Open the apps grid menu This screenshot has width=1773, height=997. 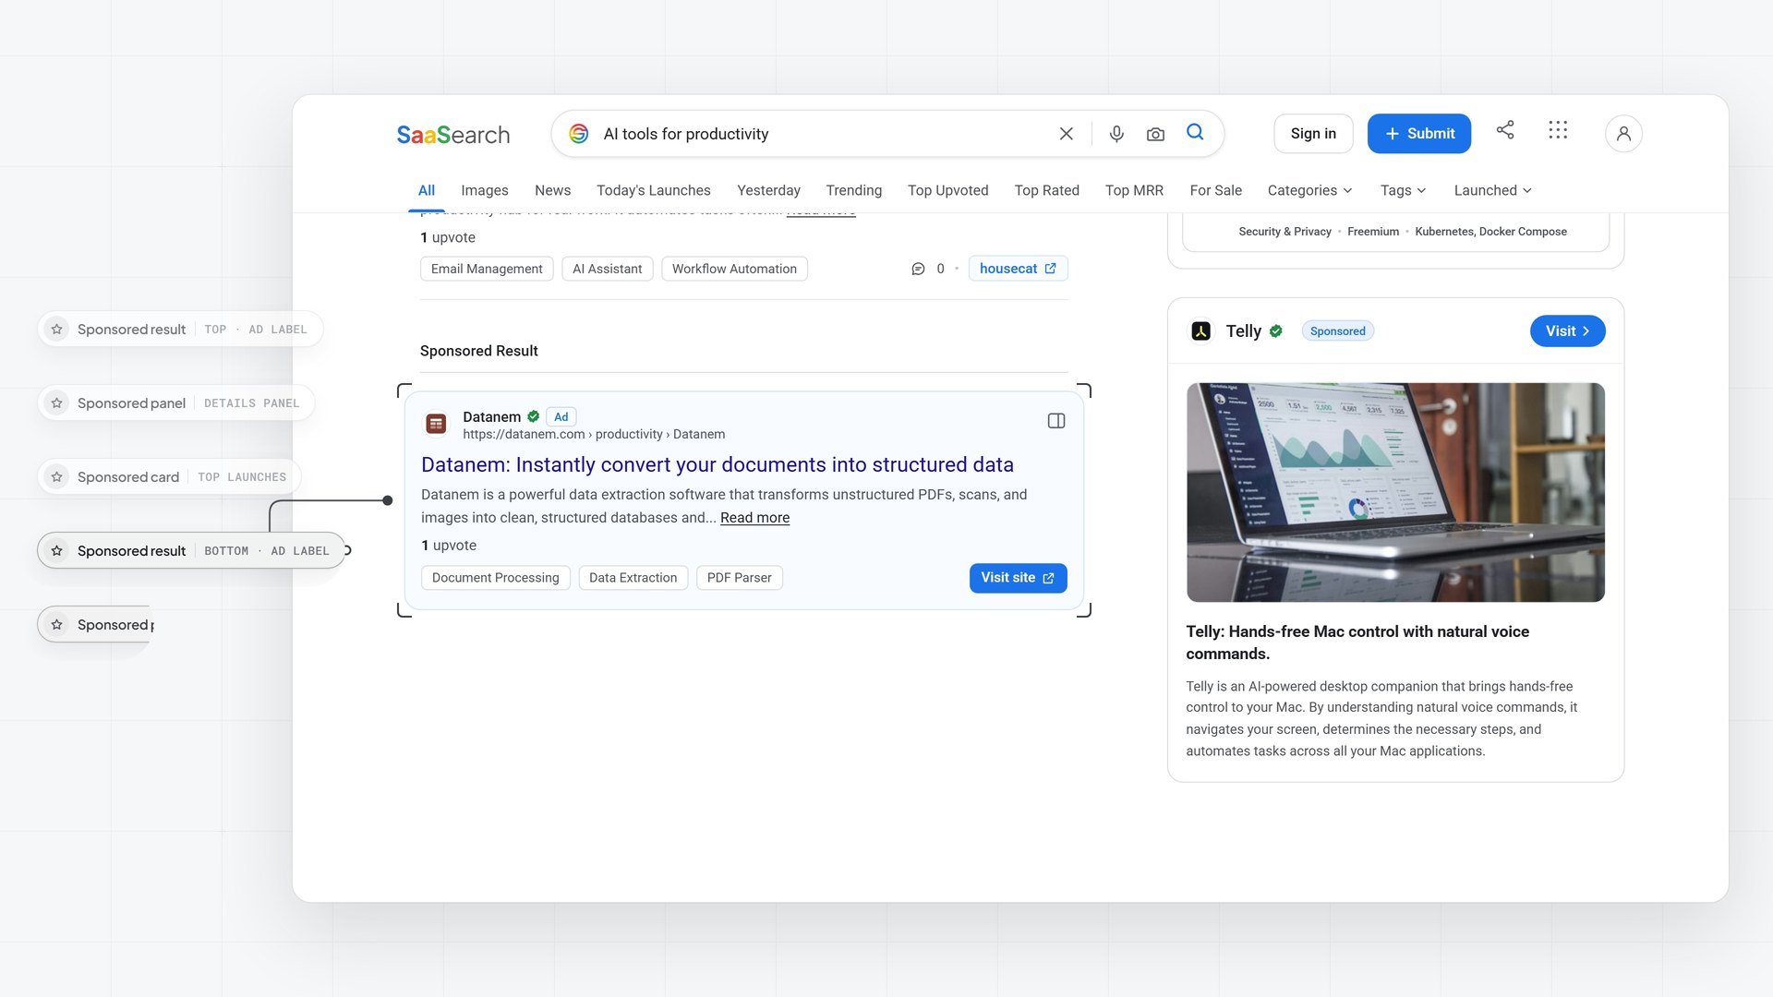(x=1558, y=129)
